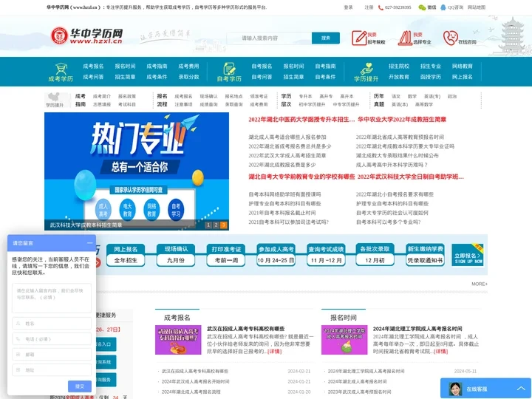The width and height of the screenshot is (532, 399).
Task: Click the 在线客服 agent avatar
Action: point(455,389)
